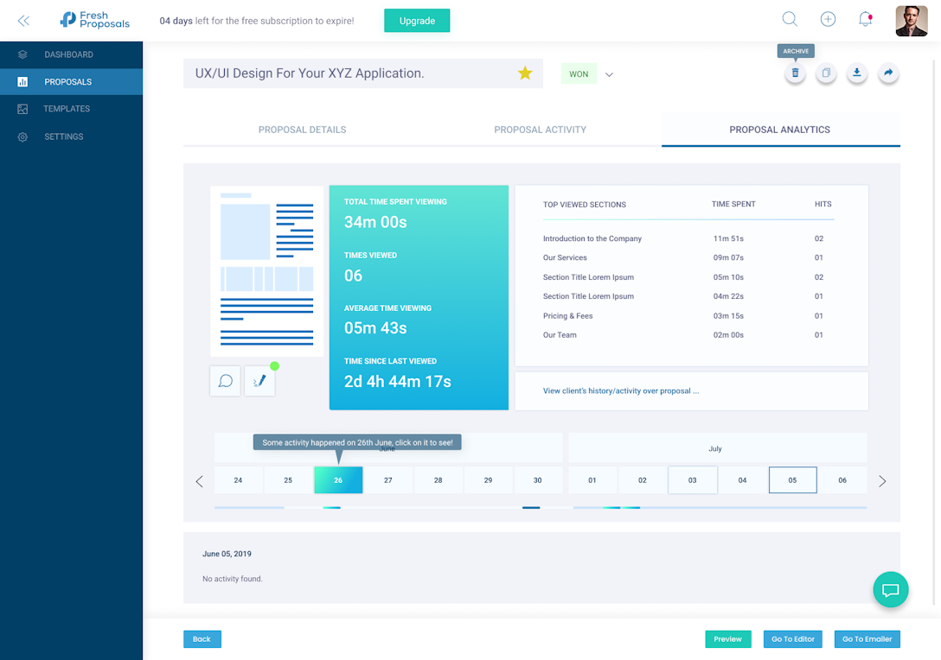Click the signature pen icon

[x=259, y=381]
